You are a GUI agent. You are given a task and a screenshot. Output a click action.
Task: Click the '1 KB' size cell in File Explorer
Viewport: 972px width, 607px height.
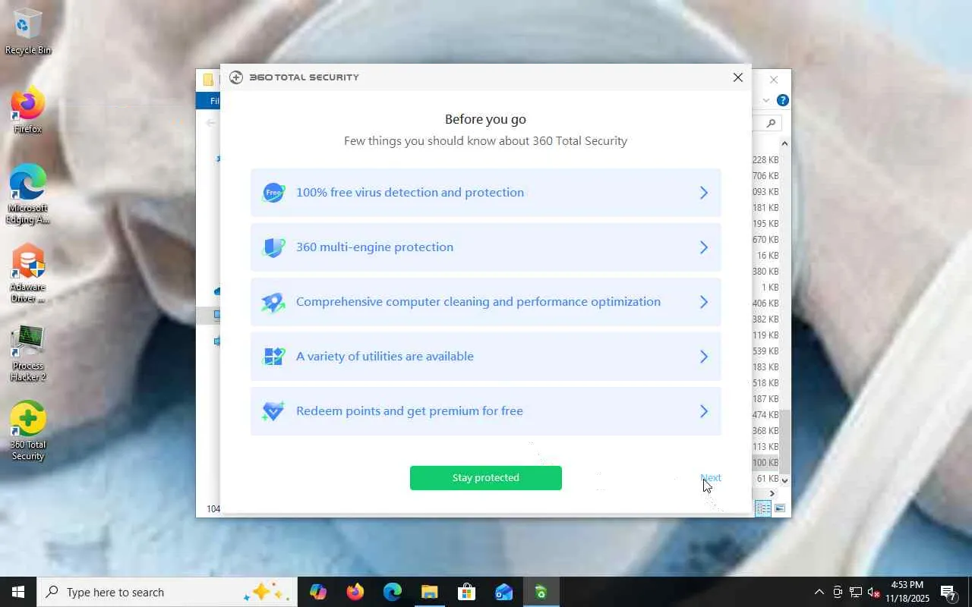(770, 288)
